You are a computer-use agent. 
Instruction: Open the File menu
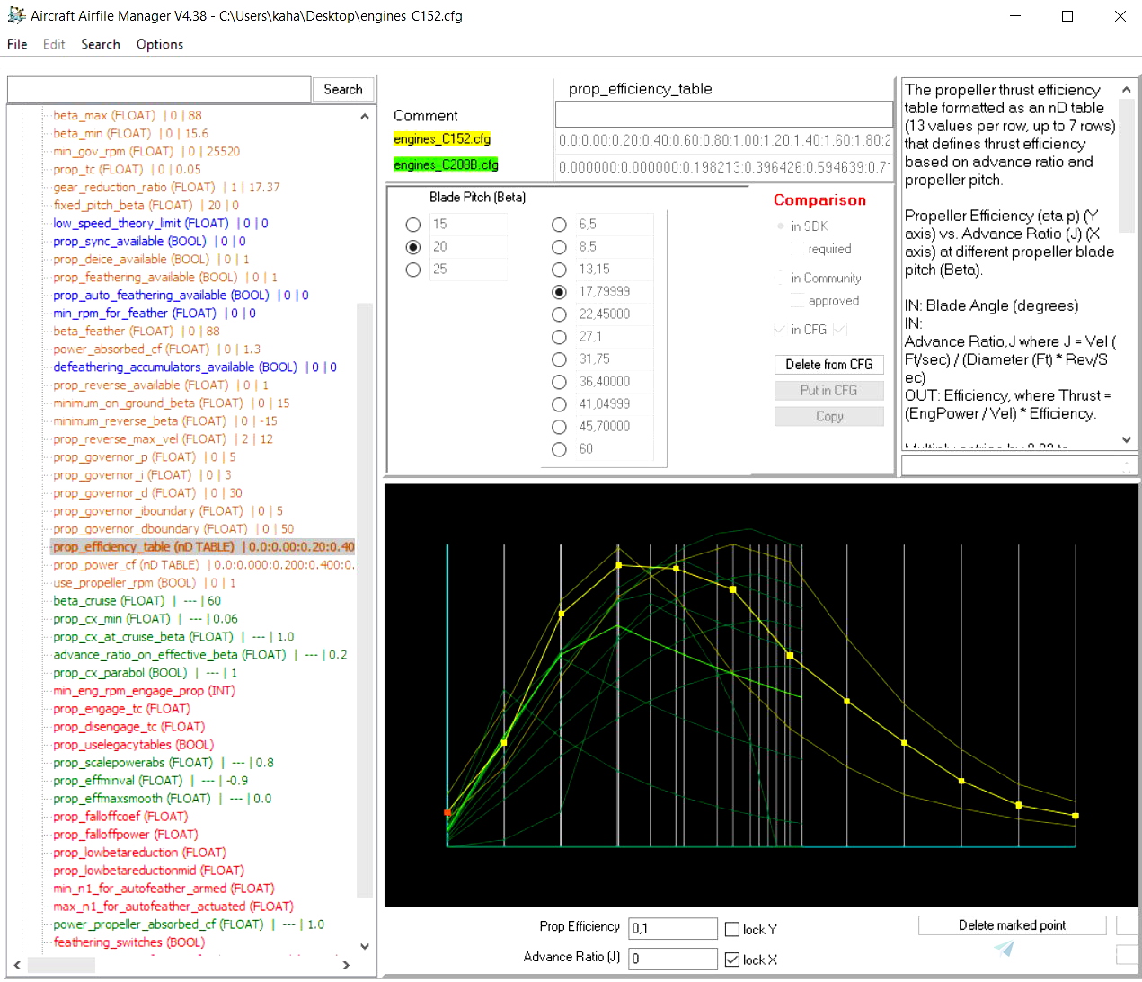16,44
